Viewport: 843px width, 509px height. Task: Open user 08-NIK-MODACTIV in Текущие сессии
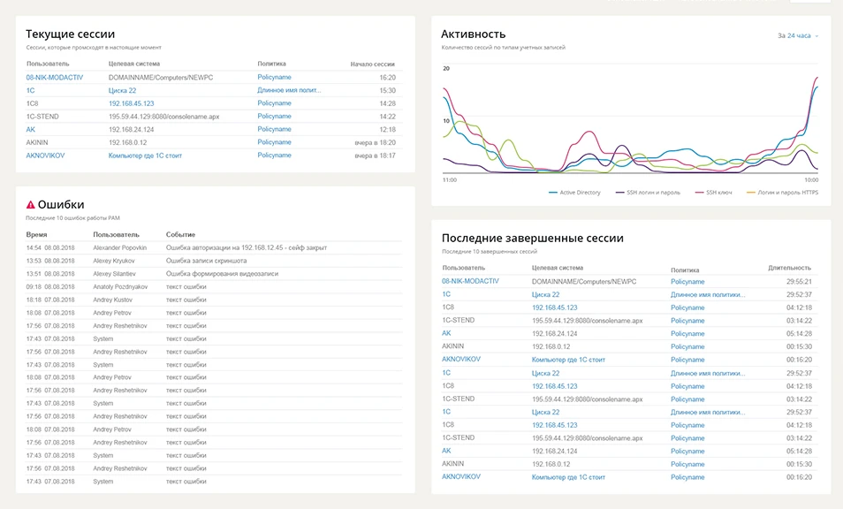pyautogui.click(x=54, y=78)
